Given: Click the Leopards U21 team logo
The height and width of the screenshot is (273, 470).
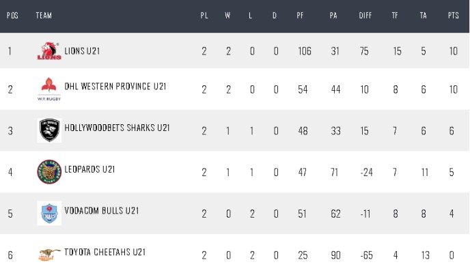Looking at the screenshot, I should 49,171.
